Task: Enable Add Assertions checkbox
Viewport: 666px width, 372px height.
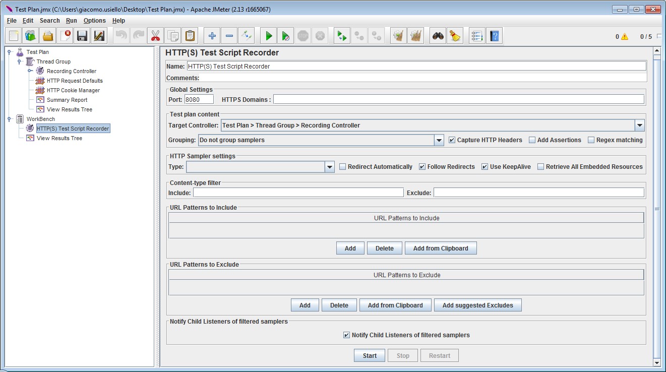Action: pos(532,140)
